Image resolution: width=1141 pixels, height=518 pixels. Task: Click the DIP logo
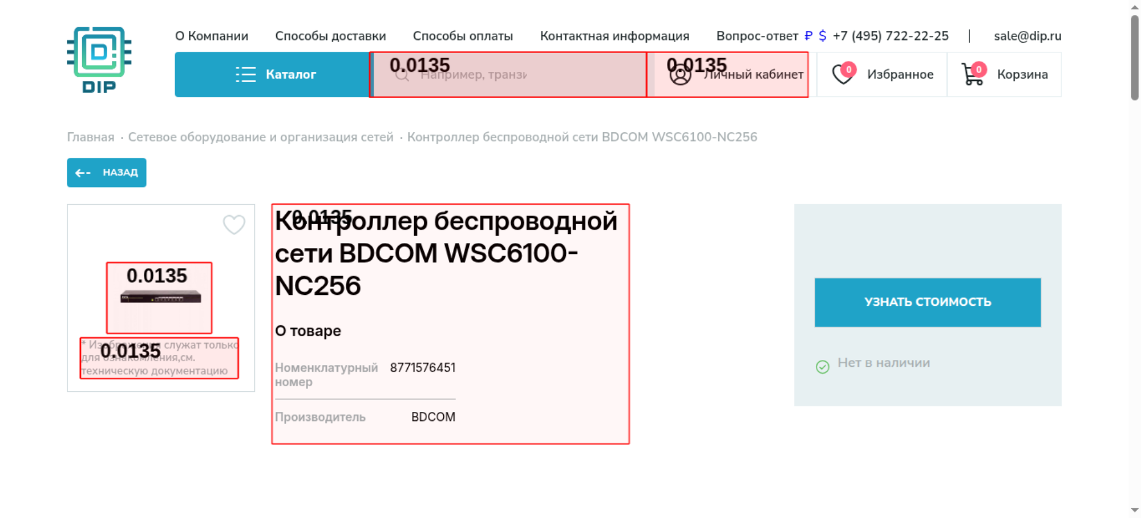point(99,60)
